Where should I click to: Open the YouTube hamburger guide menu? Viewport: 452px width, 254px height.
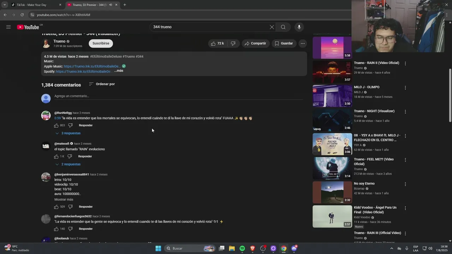coord(8,27)
